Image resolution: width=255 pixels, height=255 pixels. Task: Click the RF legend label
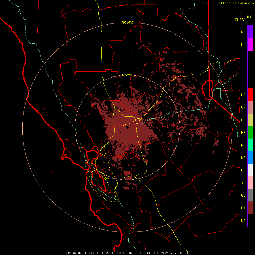pos(243,32)
